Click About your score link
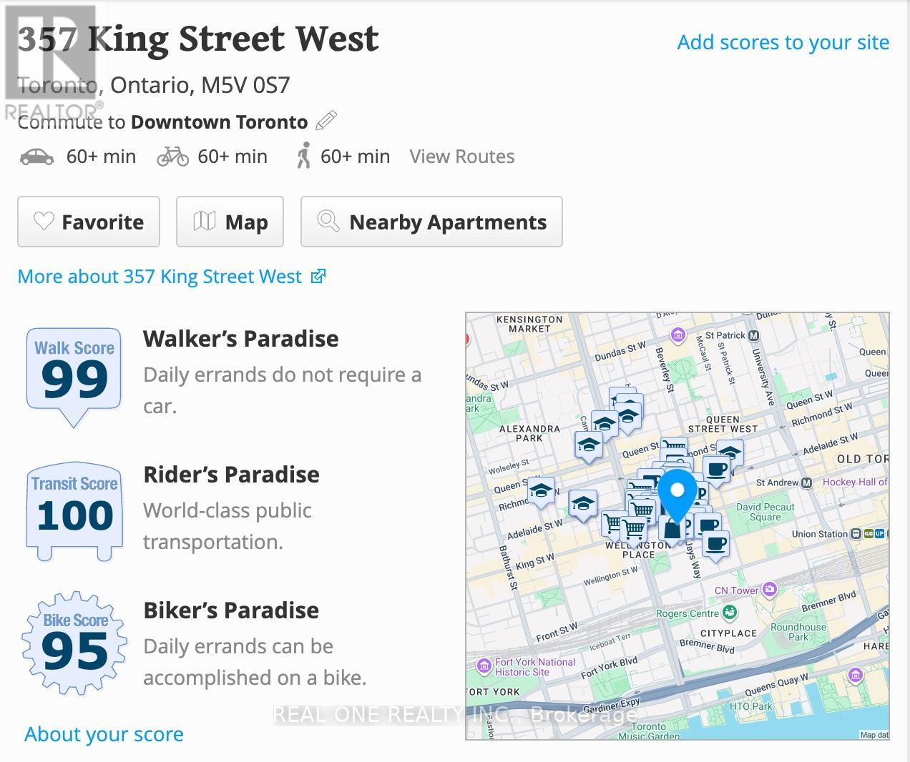Screen dimensions: 910x762 tap(104, 734)
